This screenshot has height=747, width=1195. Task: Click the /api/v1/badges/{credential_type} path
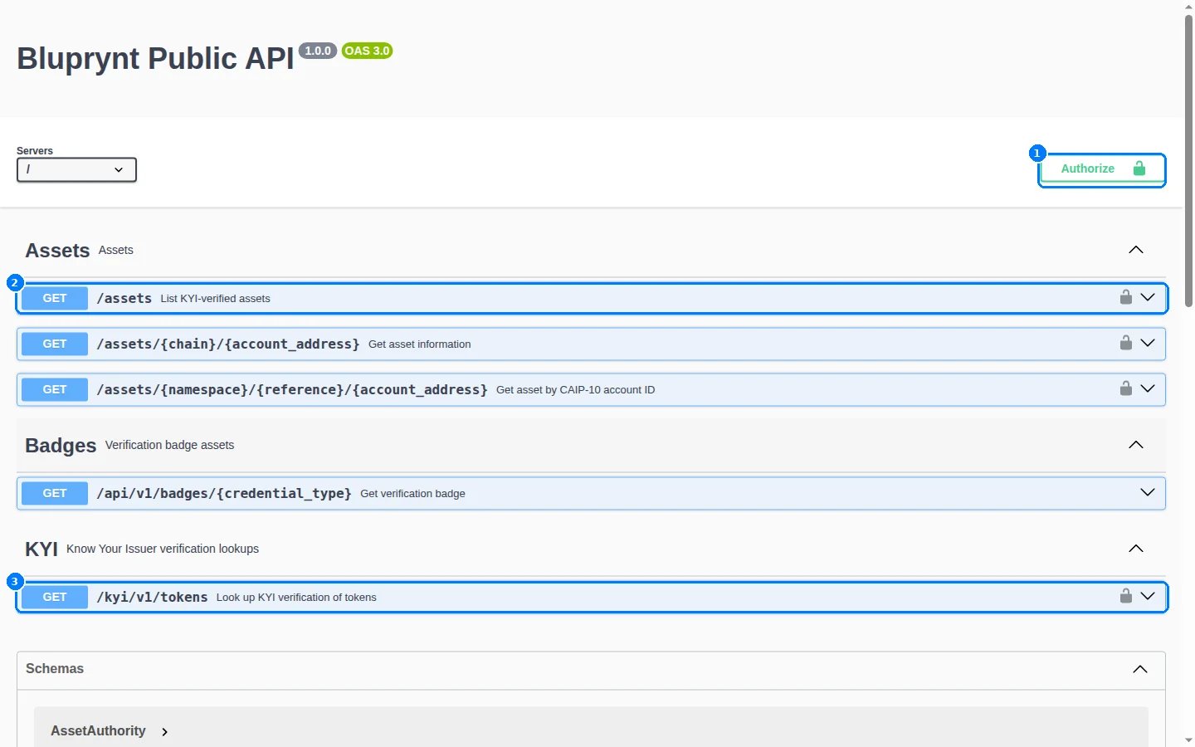click(x=224, y=493)
